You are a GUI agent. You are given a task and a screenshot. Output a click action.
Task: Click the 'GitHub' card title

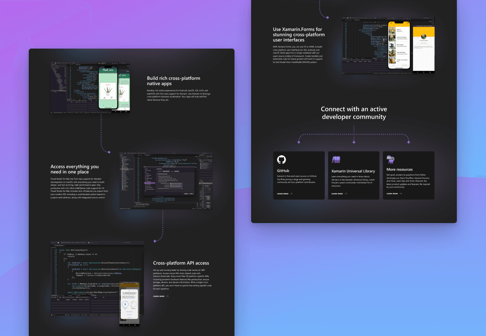(x=283, y=171)
